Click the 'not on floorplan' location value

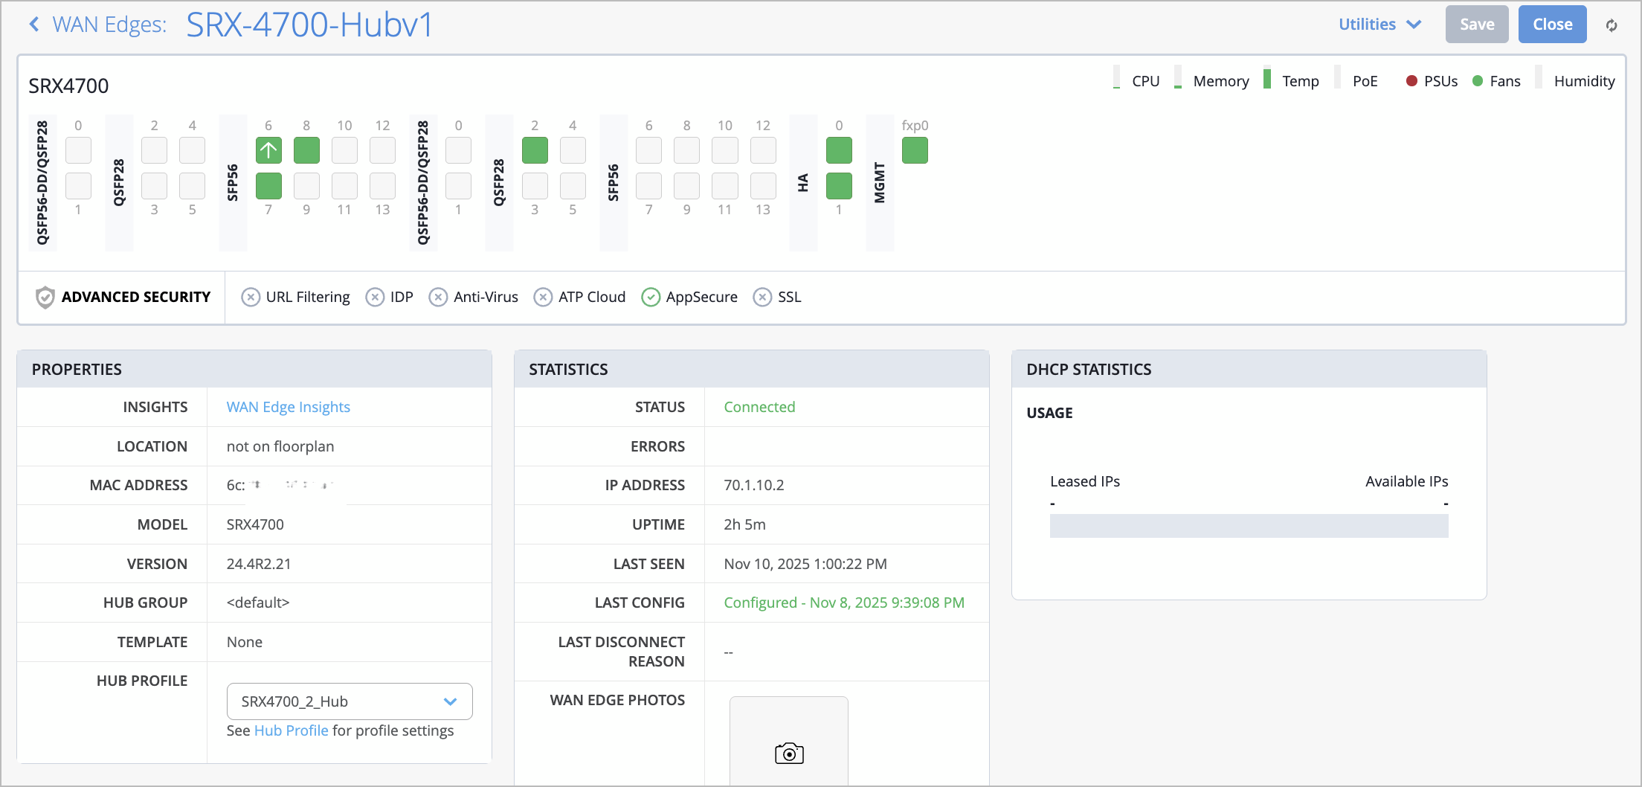pos(280,446)
